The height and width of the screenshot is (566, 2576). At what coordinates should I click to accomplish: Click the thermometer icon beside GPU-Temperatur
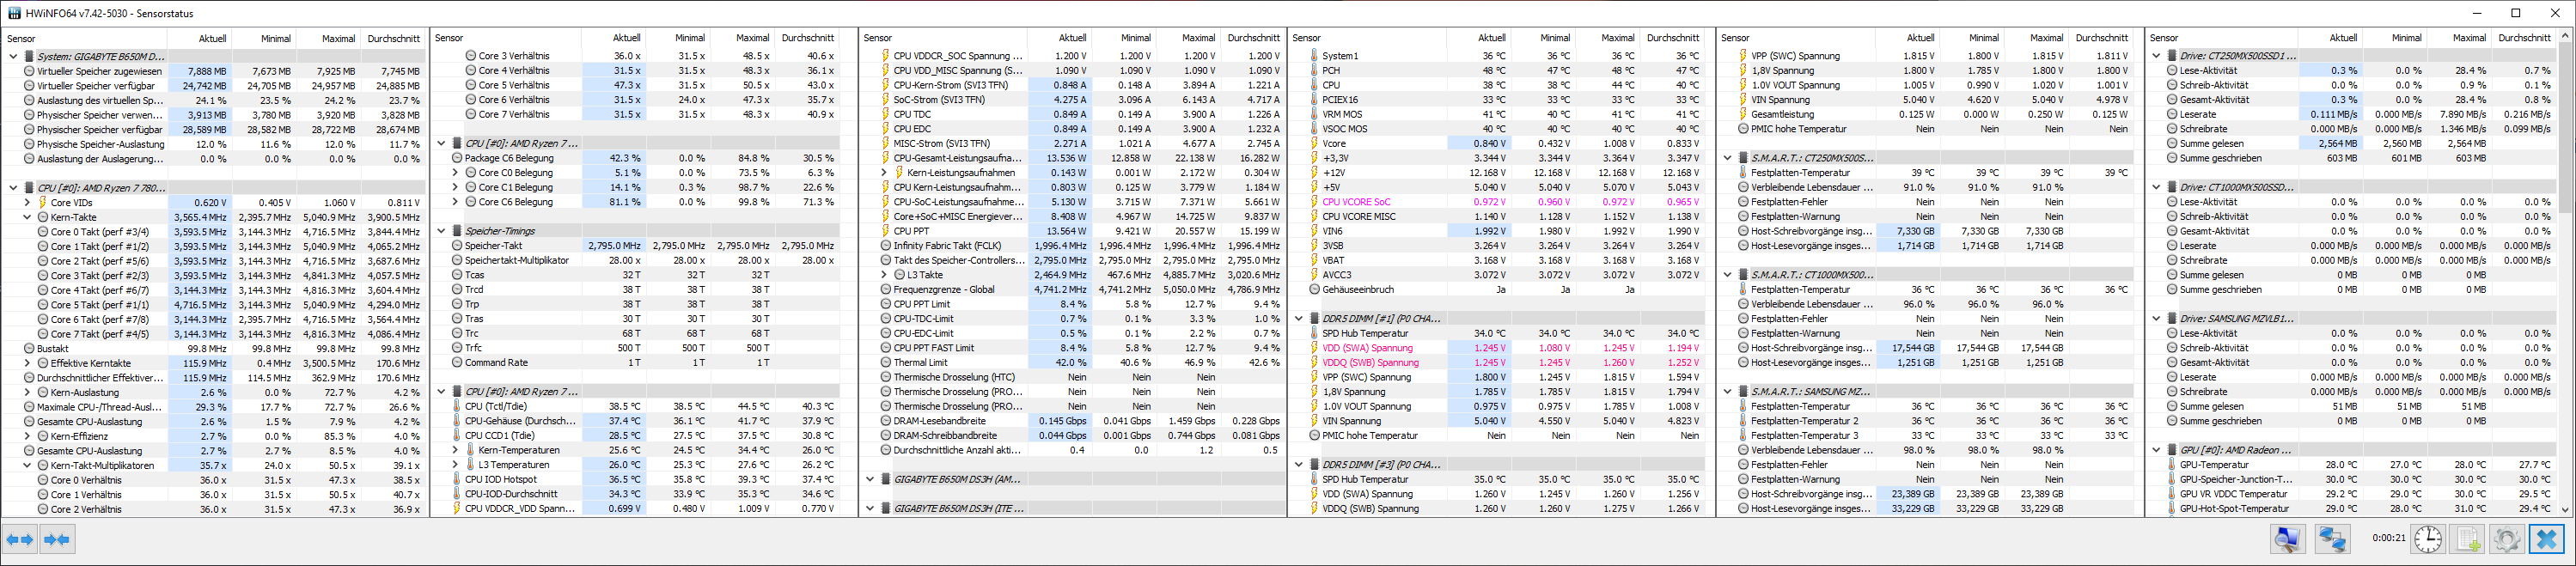click(2172, 465)
